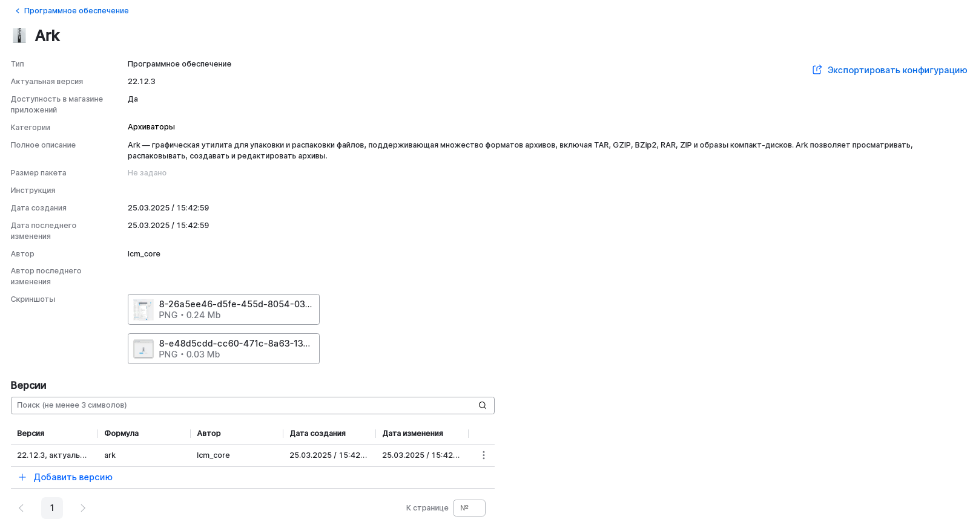The width and height of the screenshot is (973, 528).
Task: Click the magnifier search icon in Версии
Action: click(x=482, y=405)
